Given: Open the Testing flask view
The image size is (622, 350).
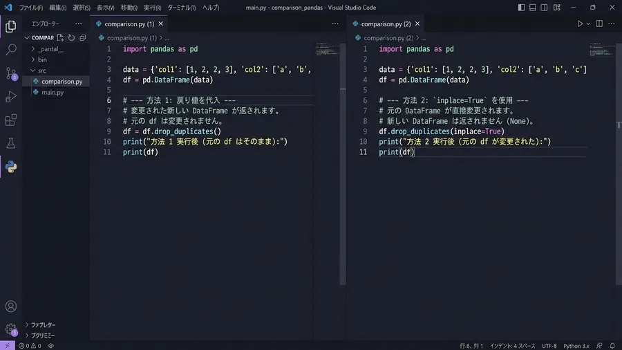Looking at the screenshot, I should click(x=10, y=143).
